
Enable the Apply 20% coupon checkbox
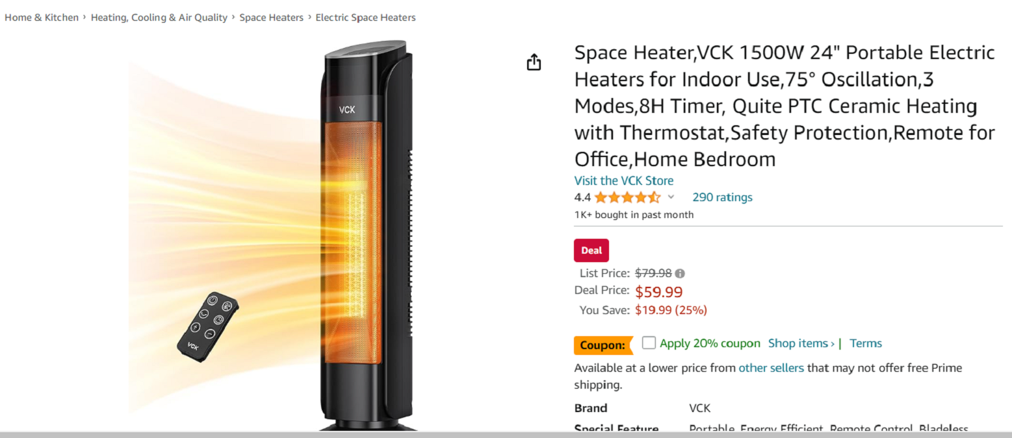(x=648, y=343)
